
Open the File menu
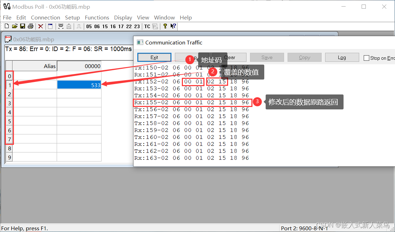[x=7, y=18]
